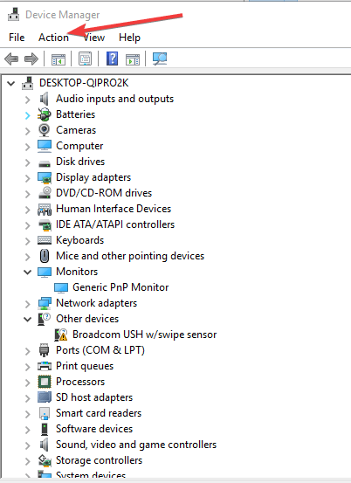Collapse the DESKTOP-QIPRO2K root node
This screenshot has height=483, width=351.
(11, 83)
